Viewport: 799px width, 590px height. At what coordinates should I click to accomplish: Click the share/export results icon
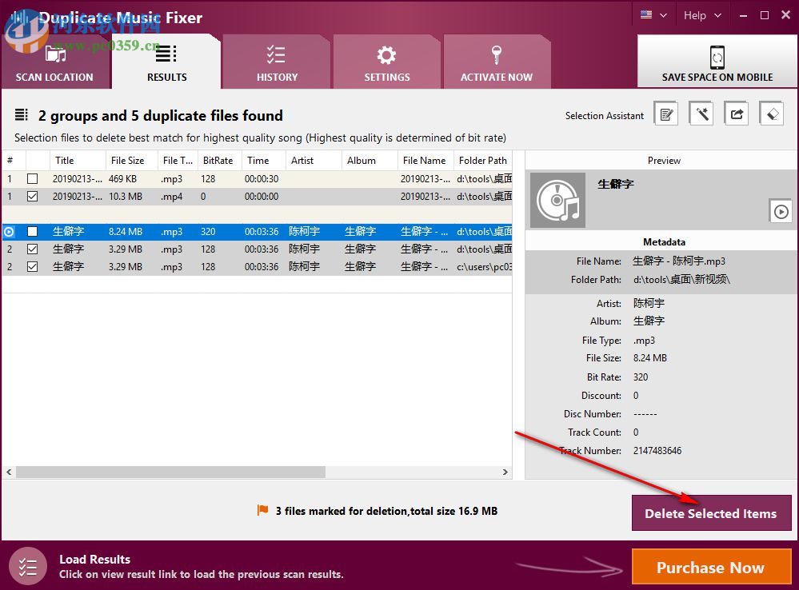tap(737, 113)
